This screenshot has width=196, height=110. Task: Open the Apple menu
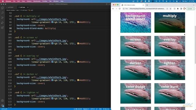3,1
